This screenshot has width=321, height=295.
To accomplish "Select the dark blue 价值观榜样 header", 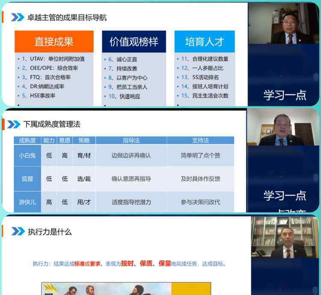I will pos(134,41).
